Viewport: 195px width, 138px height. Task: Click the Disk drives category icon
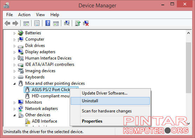[21, 47]
